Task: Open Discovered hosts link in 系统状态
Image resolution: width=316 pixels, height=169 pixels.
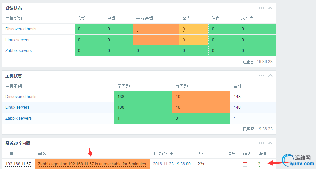Action: point(21,29)
